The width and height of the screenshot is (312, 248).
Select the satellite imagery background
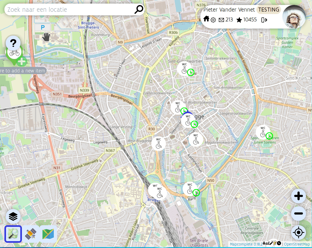coord(31,234)
